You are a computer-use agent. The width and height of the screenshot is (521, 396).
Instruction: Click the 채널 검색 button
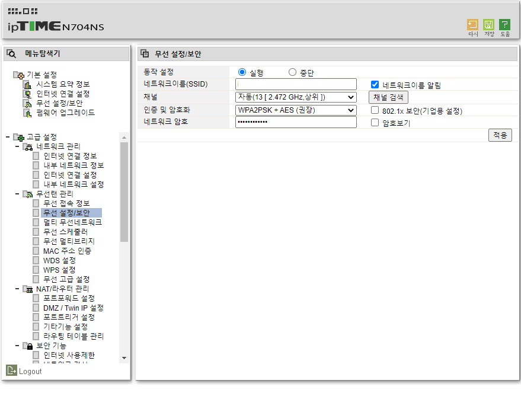[x=388, y=97]
